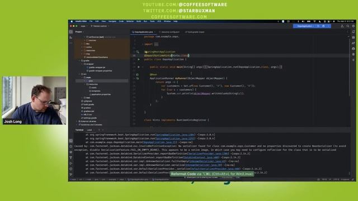Screen dimensions: 358x201
Task: Add a new terminal tab with plus
Action: click(x=99, y=130)
